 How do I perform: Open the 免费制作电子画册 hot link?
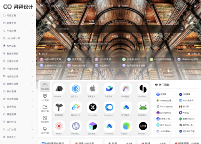[x=134, y=65]
